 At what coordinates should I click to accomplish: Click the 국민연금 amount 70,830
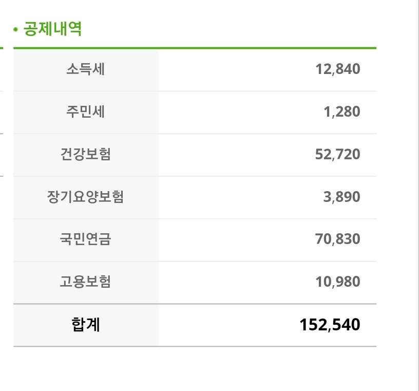coord(337,239)
